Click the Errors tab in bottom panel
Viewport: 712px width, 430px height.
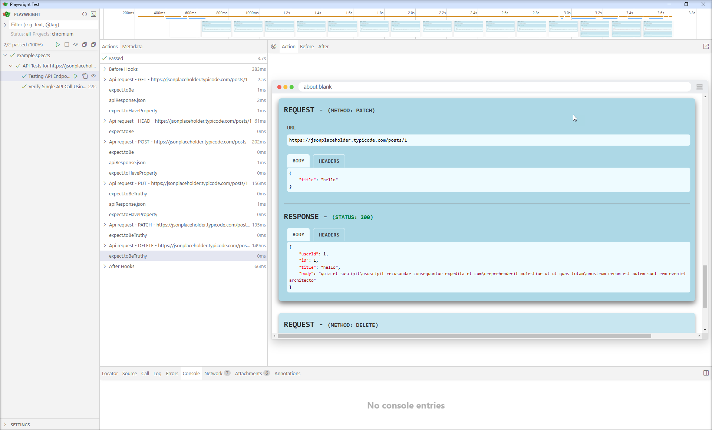[x=172, y=373]
